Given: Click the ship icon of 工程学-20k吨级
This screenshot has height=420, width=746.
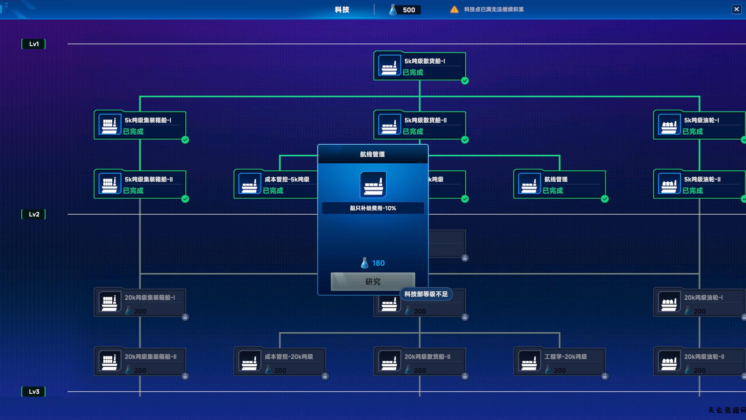Looking at the screenshot, I should pos(529,361).
